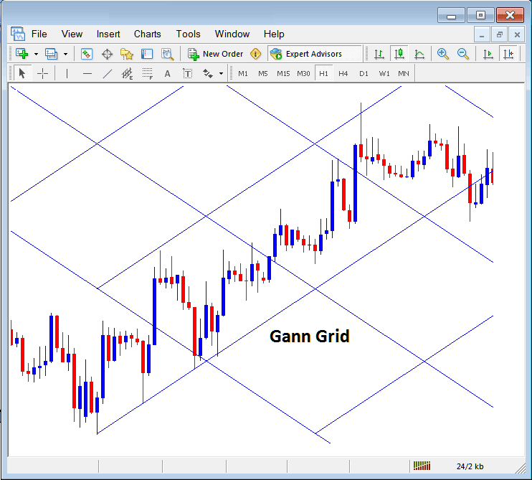Open the Insert menu
Viewport: 532px width, 480px height.
point(108,34)
